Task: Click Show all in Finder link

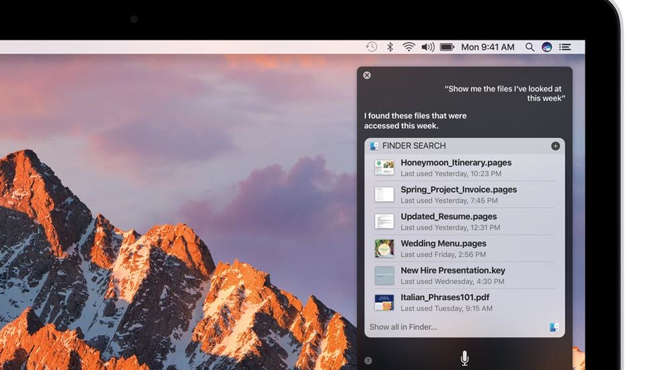Action: click(x=403, y=327)
